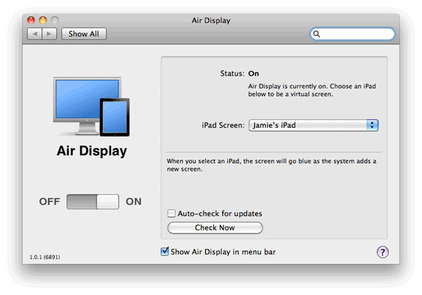
Task: Click the Show All button
Action: tap(84, 34)
